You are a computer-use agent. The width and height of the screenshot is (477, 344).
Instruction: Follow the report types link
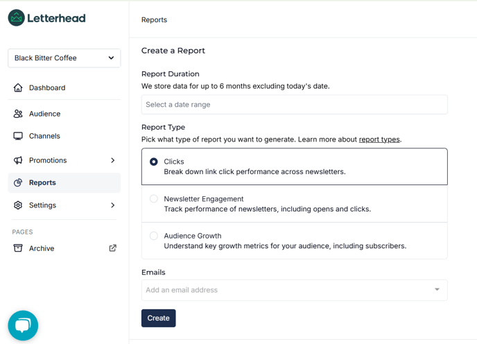pos(379,139)
